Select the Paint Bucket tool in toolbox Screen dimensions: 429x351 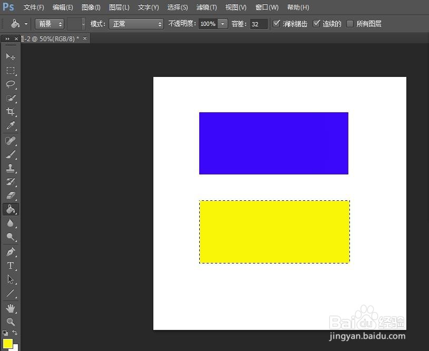pyautogui.click(x=11, y=209)
